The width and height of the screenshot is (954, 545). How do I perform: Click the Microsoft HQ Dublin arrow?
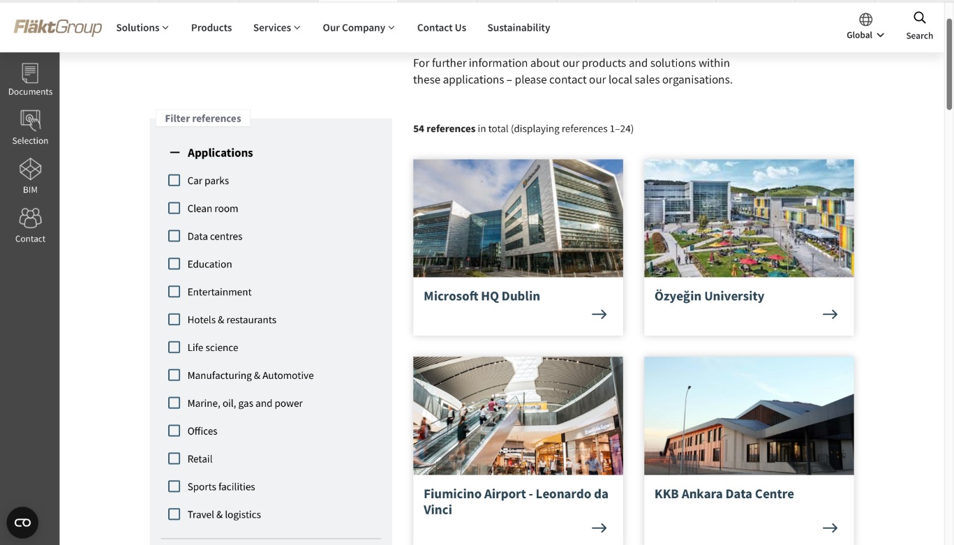599,314
